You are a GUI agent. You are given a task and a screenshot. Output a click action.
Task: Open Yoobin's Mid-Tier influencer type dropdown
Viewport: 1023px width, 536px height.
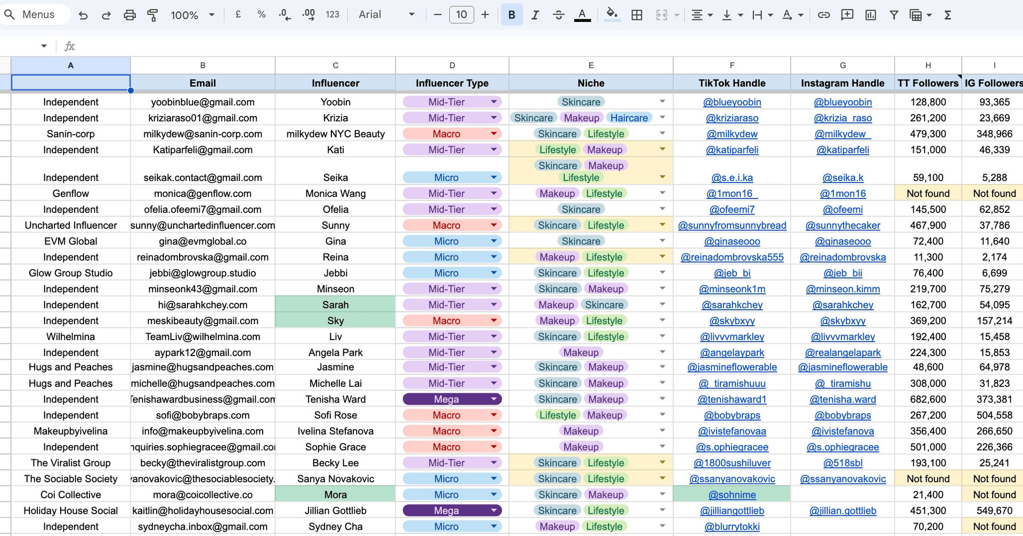[494, 102]
